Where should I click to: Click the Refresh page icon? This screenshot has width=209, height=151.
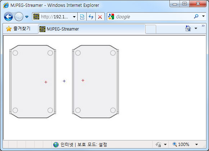pyautogui.click(x=91, y=17)
